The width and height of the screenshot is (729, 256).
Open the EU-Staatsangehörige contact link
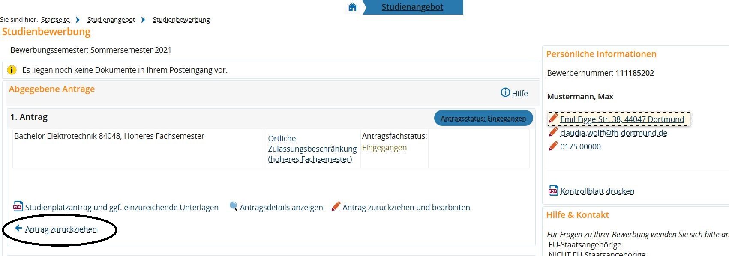tap(585, 245)
